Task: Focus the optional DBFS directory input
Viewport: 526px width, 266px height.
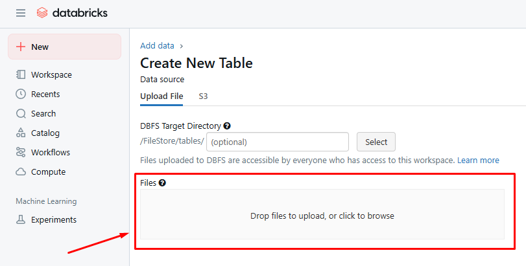Action: [278, 142]
